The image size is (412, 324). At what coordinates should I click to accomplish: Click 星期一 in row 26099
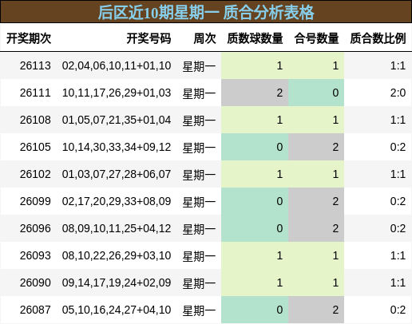199,202
